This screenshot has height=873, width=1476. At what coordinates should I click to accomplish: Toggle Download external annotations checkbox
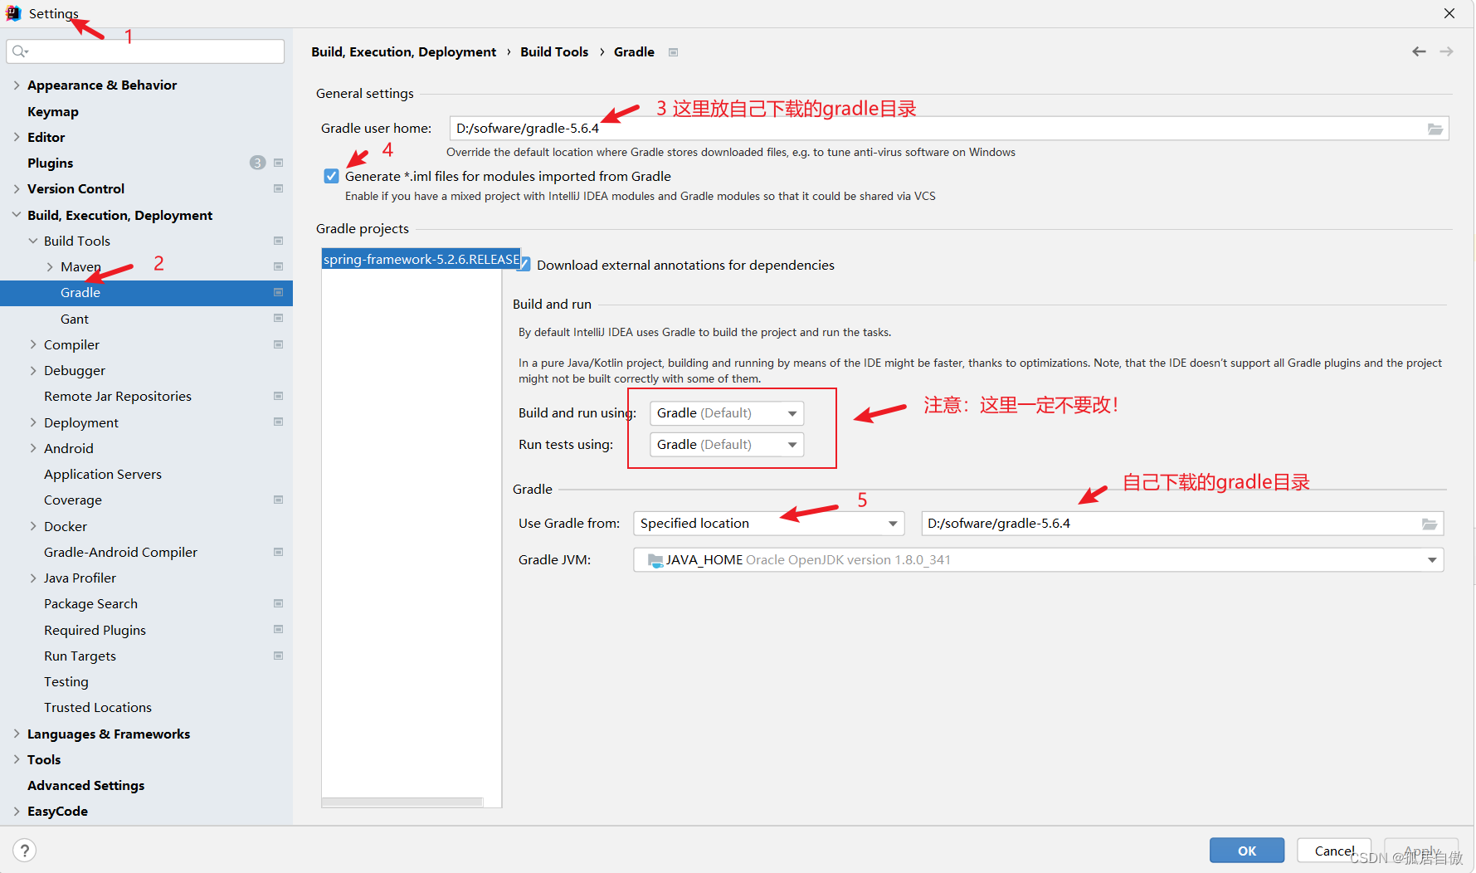pos(524,265)
